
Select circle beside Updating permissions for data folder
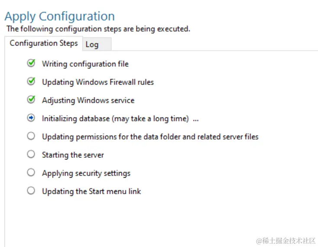coord(31,136)
